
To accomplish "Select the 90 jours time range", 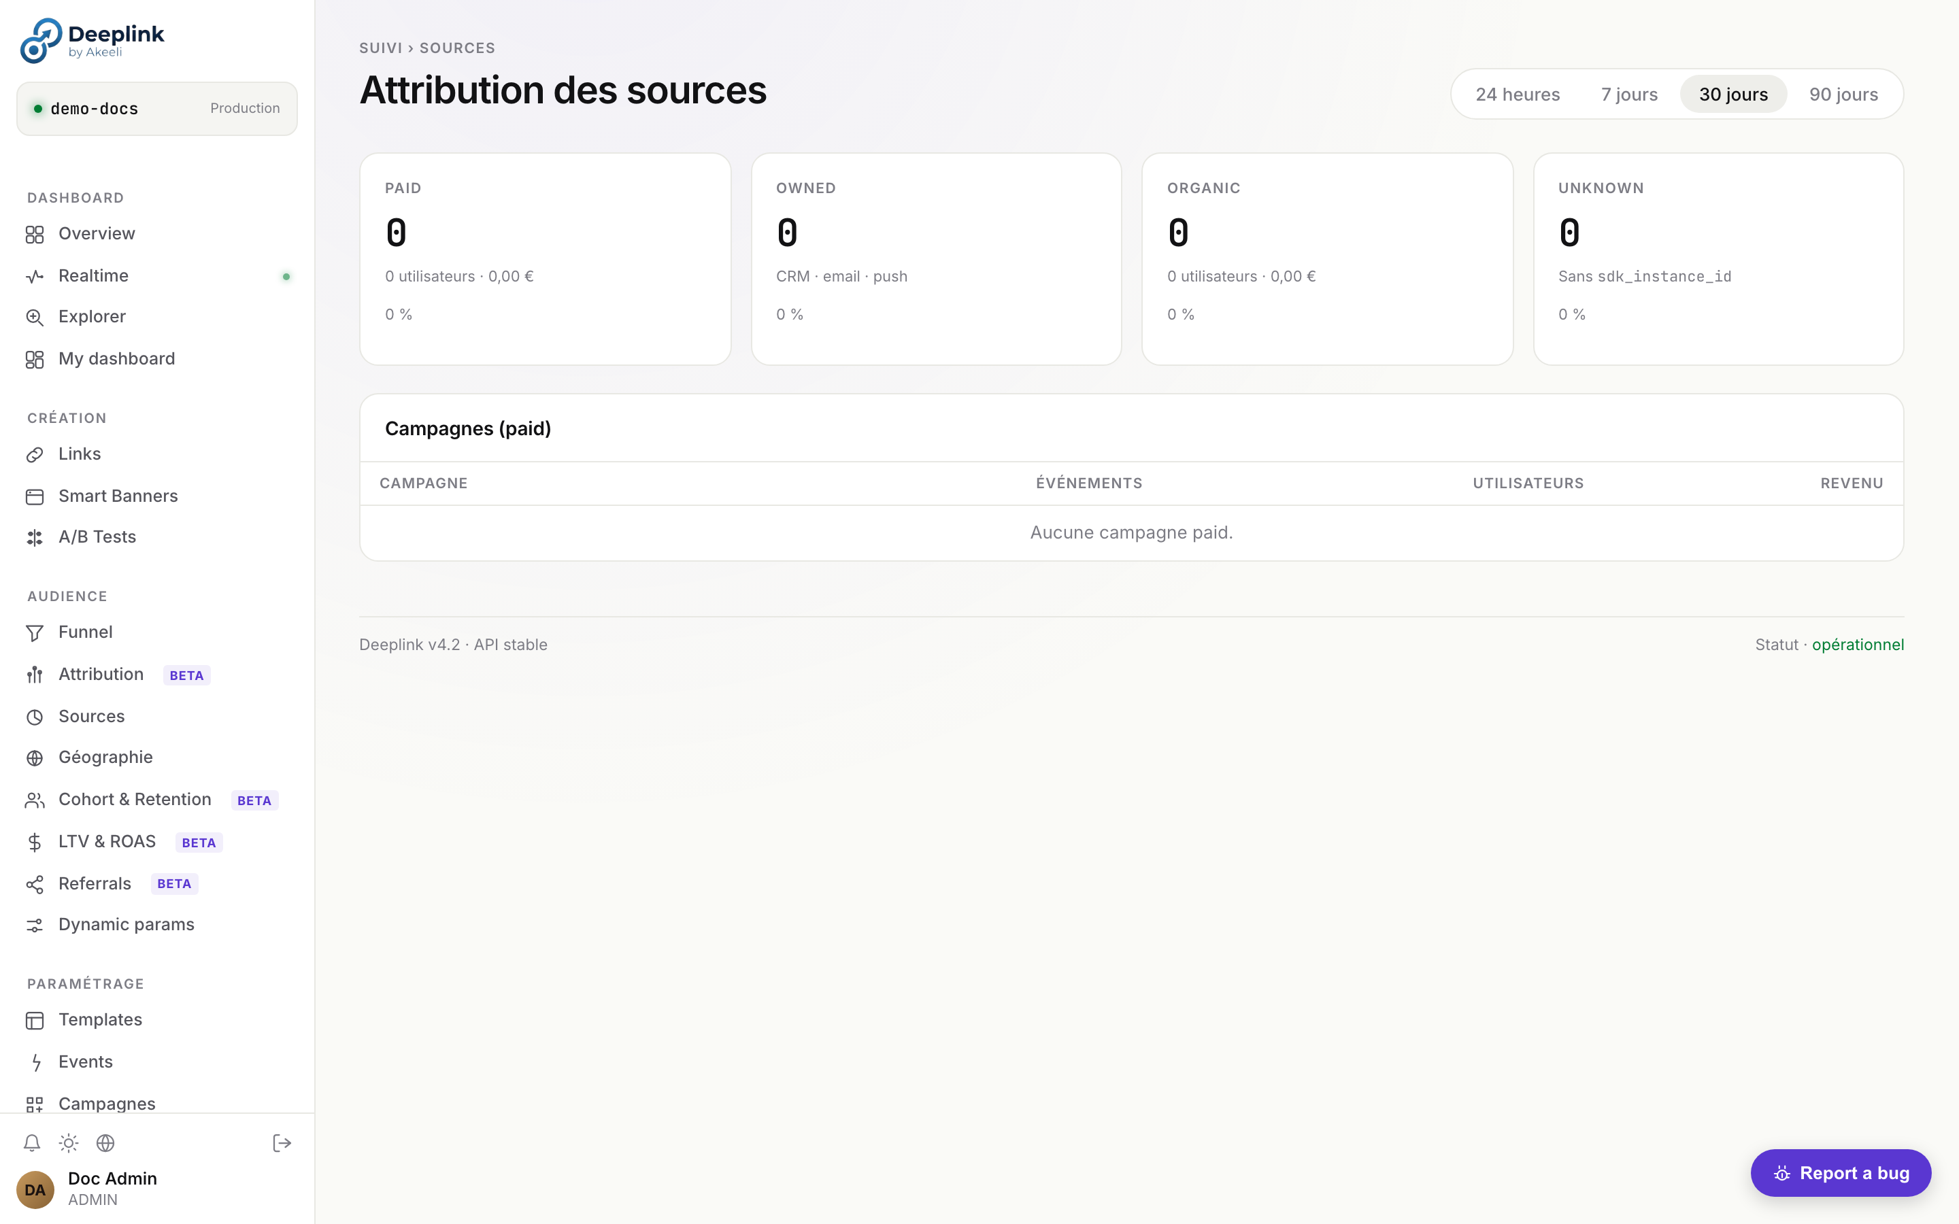I will [1843, 94].
